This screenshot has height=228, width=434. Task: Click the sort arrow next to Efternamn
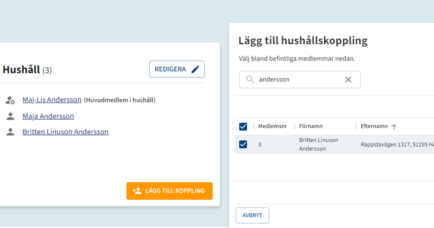[394, 127]
